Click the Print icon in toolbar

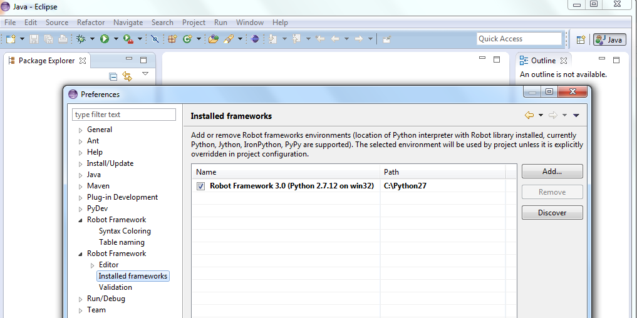click(63, 39)
